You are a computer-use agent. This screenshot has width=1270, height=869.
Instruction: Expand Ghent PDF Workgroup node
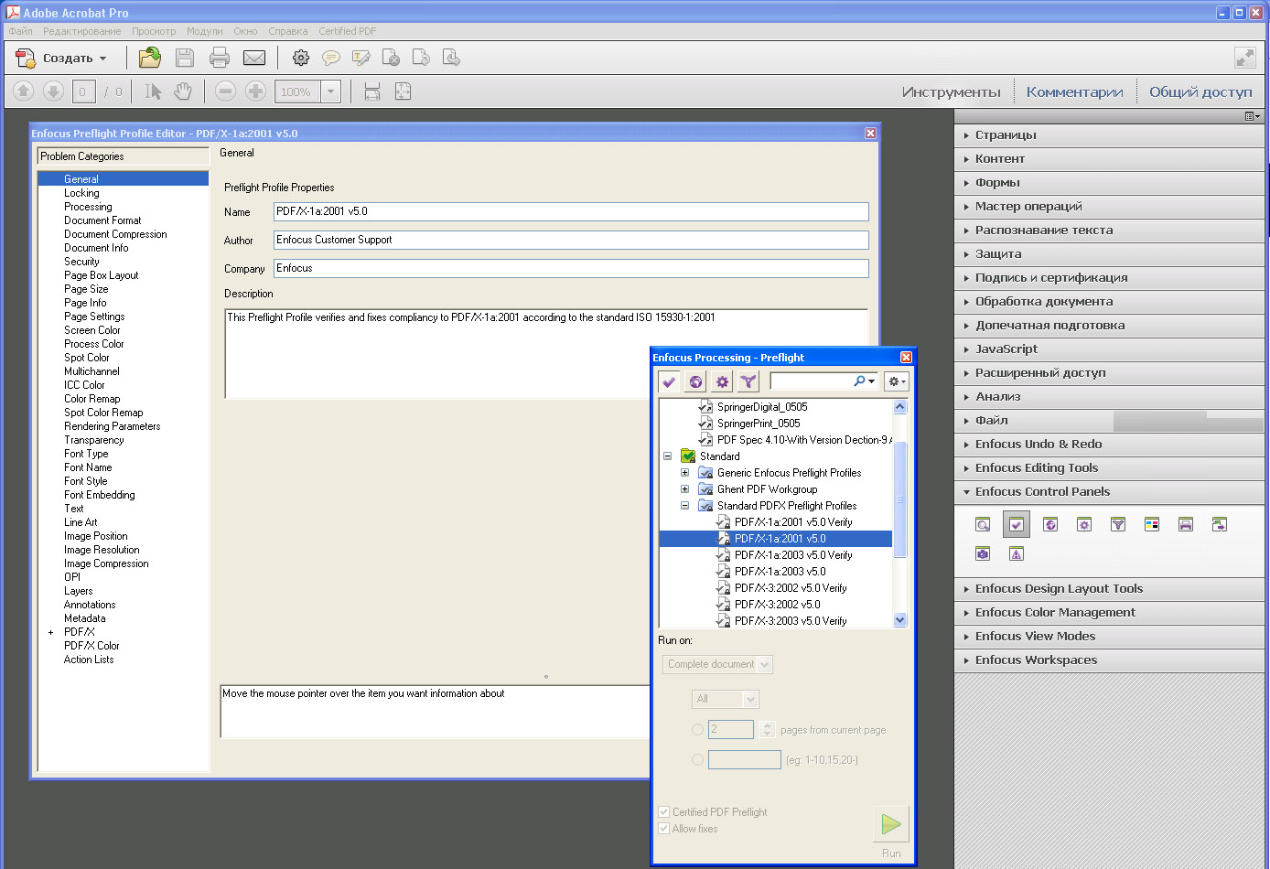coord(684,489)
